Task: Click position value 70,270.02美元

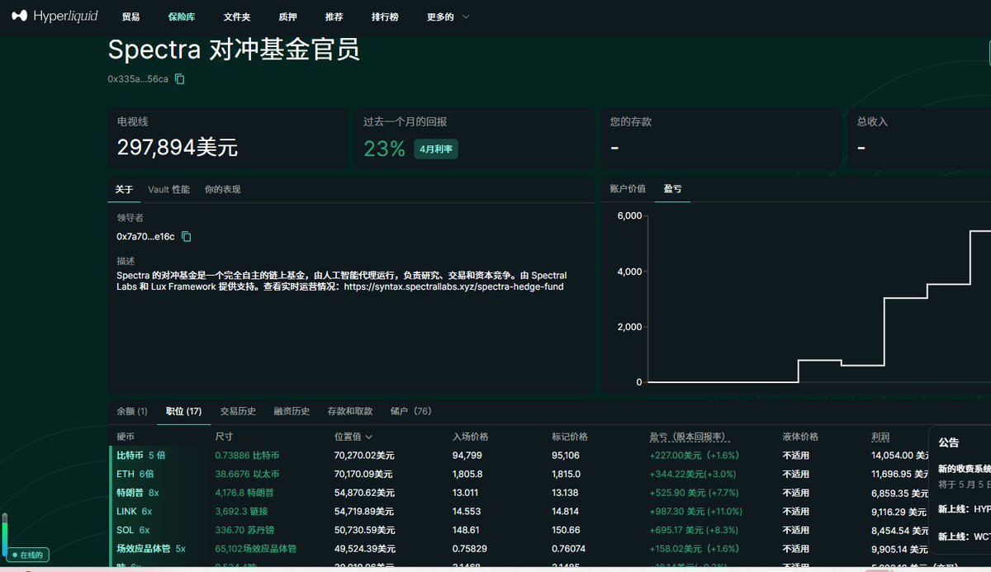Action: pyautogui.click(x=363, y=455)
